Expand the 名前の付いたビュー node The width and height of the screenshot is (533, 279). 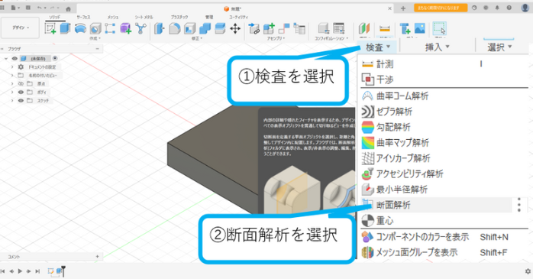click(12, 75)
